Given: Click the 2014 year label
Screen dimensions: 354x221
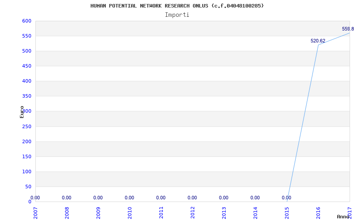Looking at the screenshot, I should coord(255,213).
